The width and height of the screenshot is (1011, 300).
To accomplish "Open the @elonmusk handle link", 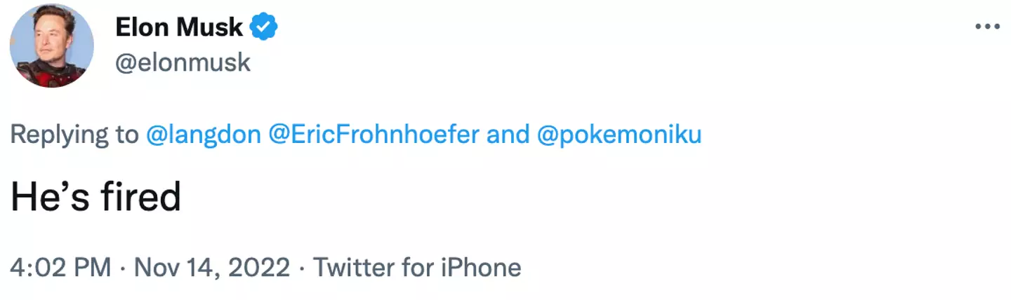I will coord(182,62).
